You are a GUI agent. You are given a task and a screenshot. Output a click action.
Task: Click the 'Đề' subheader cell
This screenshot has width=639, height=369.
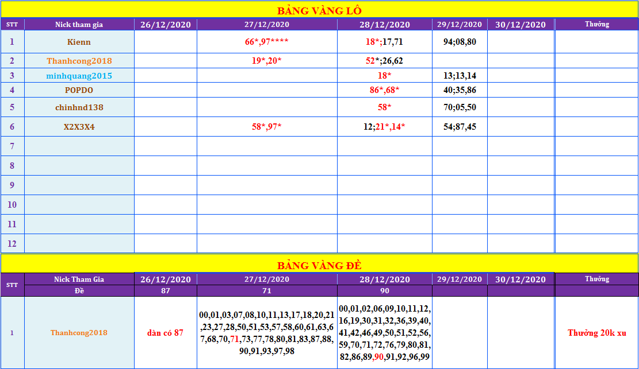coord(79,290)
